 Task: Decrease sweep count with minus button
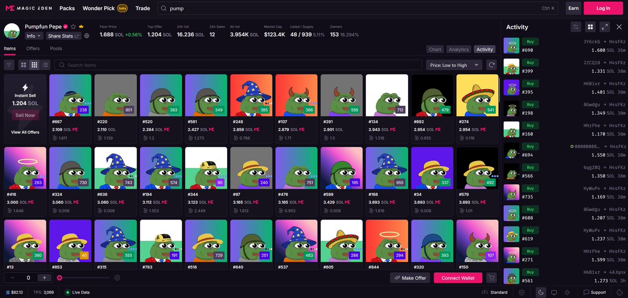tap(12, 278)
